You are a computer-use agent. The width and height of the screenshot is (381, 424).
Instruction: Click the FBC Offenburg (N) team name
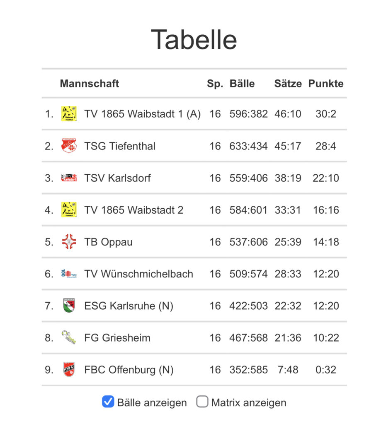pos(129,370)
